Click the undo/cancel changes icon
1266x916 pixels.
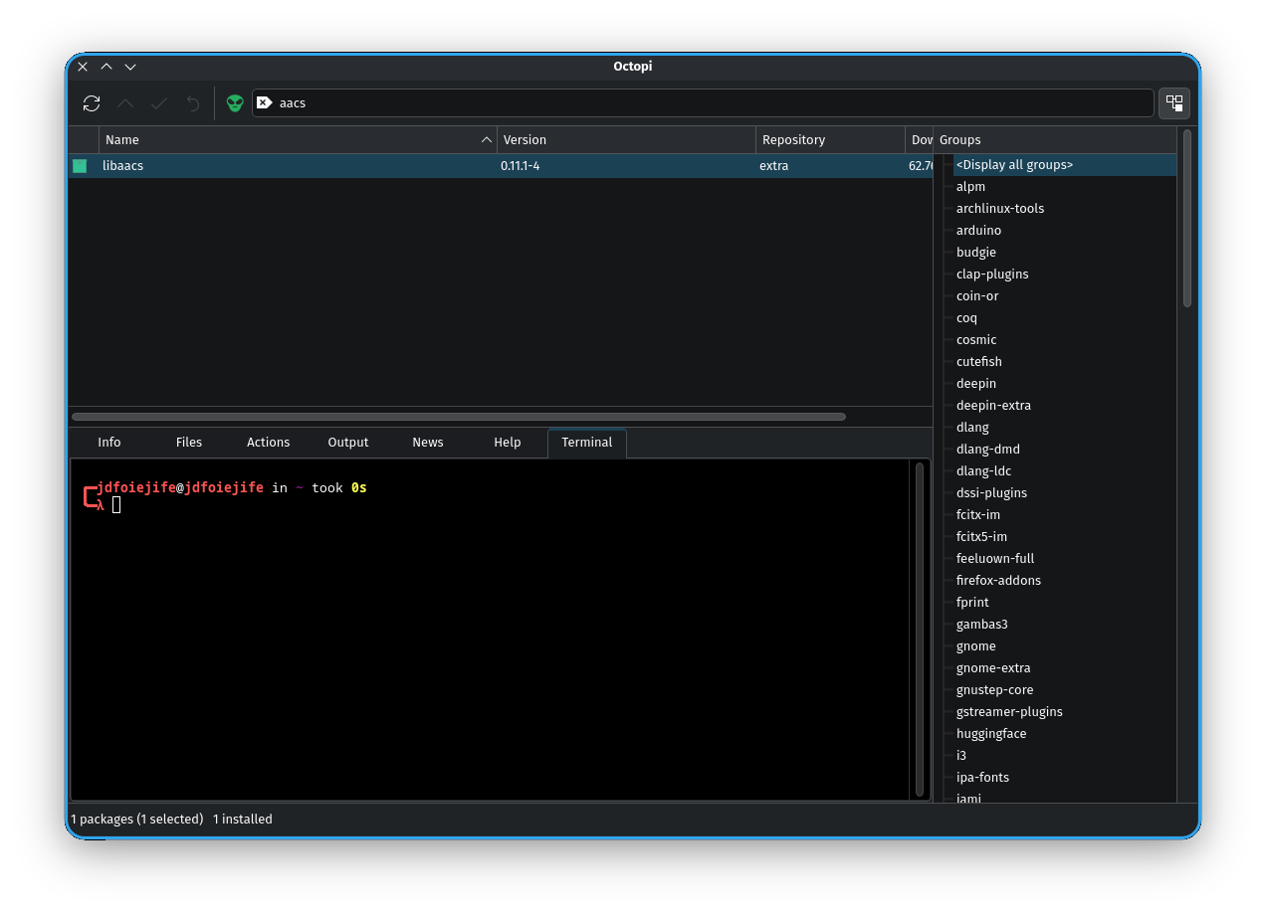193,103
